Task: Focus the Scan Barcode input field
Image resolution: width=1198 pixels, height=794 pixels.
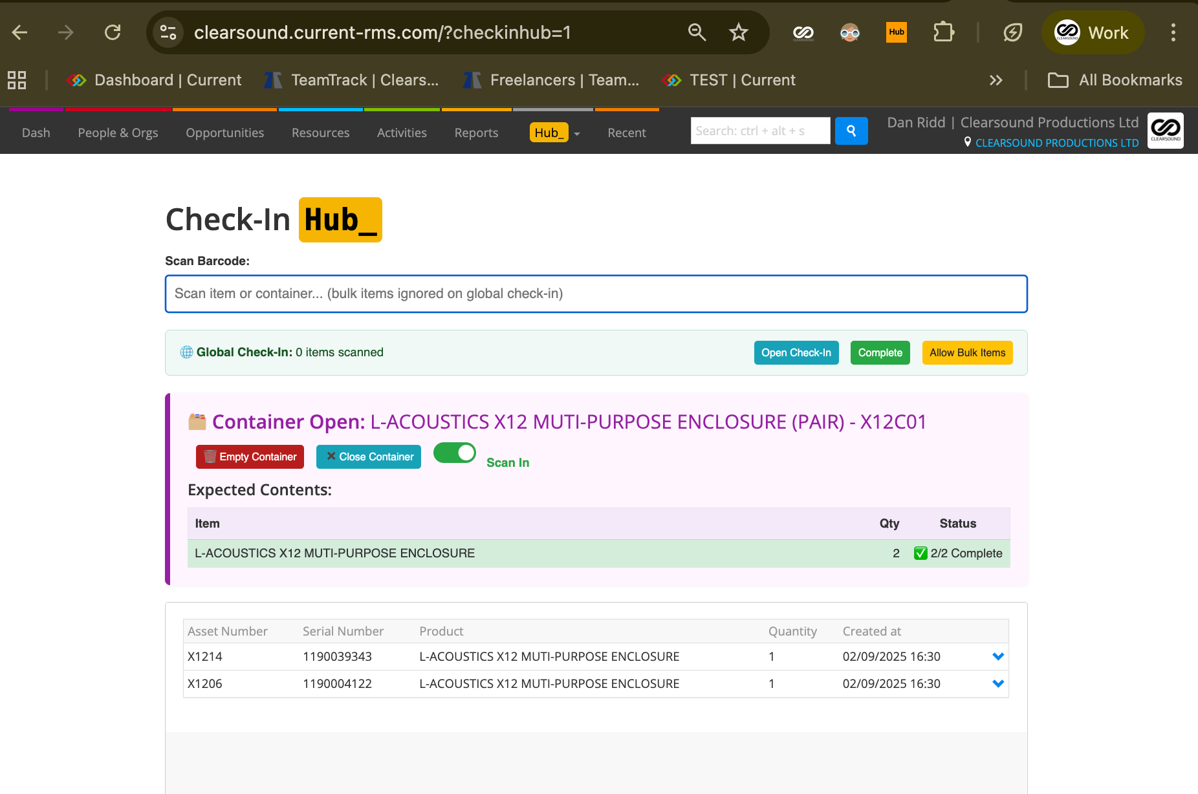Action: pyautogui.click(x=596, y=294)
